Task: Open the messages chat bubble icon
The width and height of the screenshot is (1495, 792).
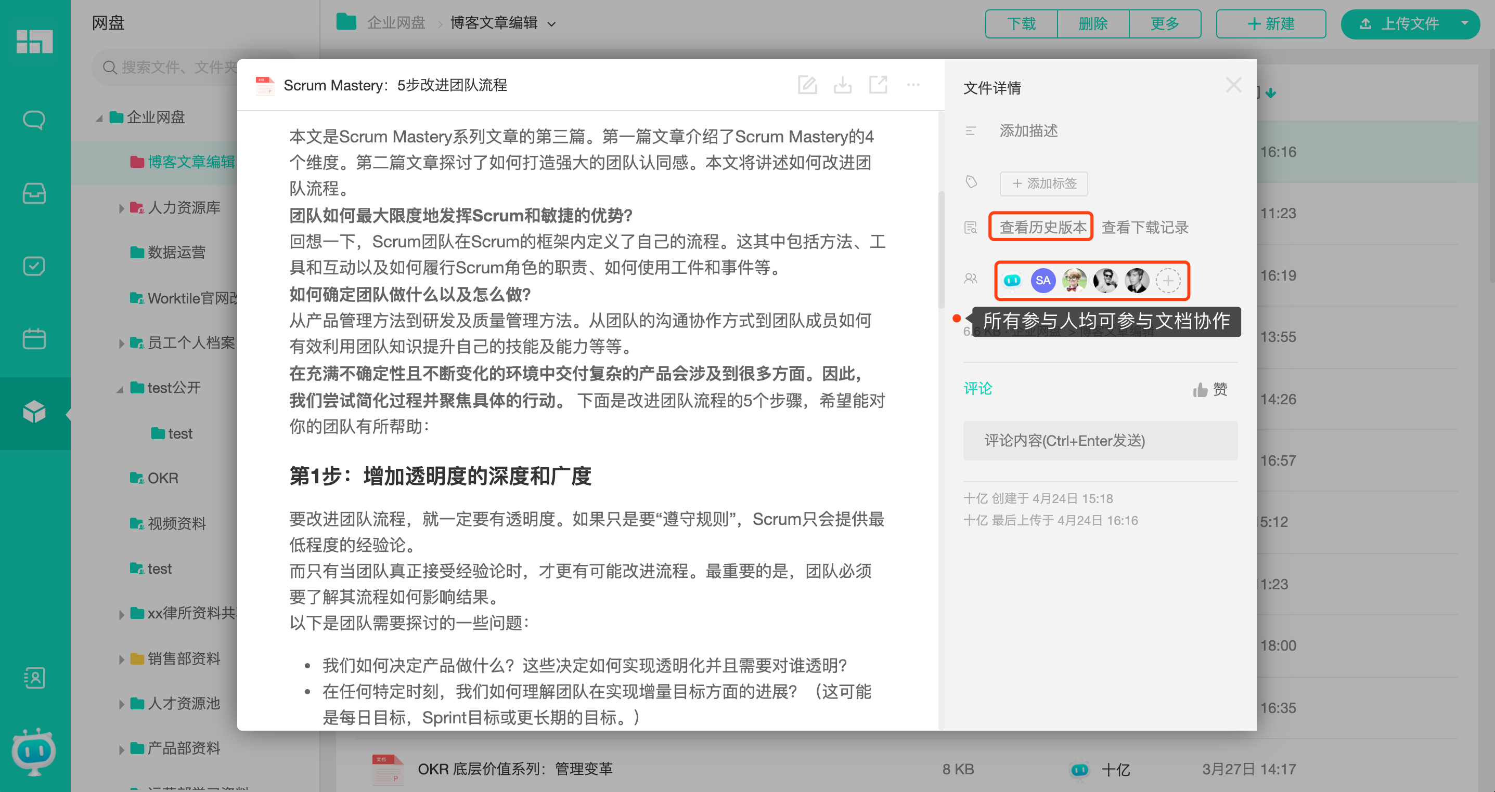Action: [34, 120]
